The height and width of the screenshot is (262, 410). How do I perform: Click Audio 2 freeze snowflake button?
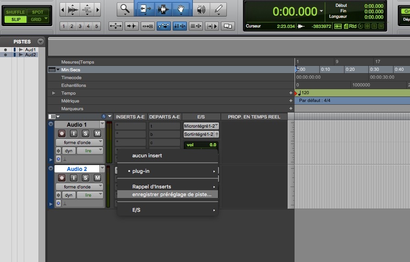pyautogui.click(x=58, y=195)
